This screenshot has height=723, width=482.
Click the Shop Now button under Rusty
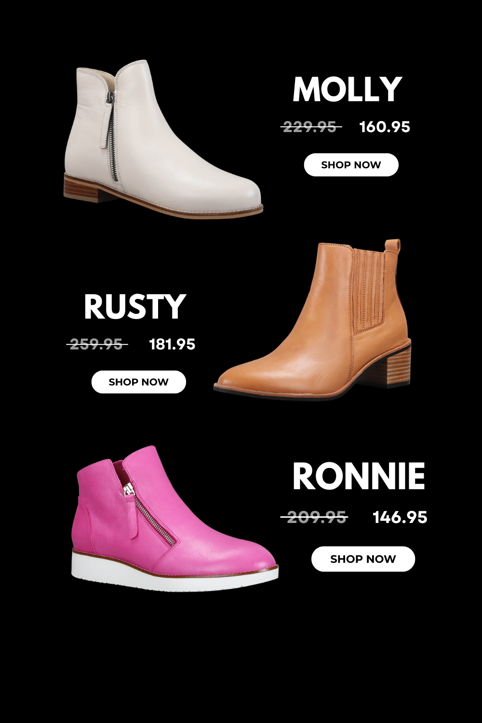point(138,382)
